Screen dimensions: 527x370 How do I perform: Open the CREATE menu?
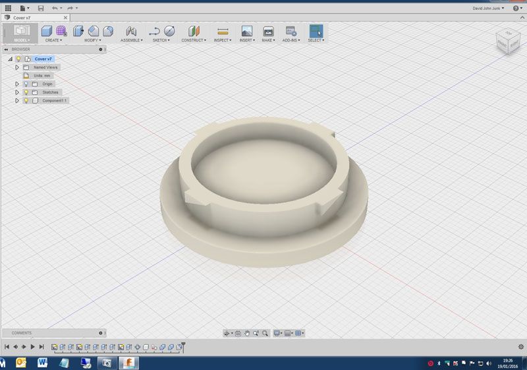(x=53, y=40)
